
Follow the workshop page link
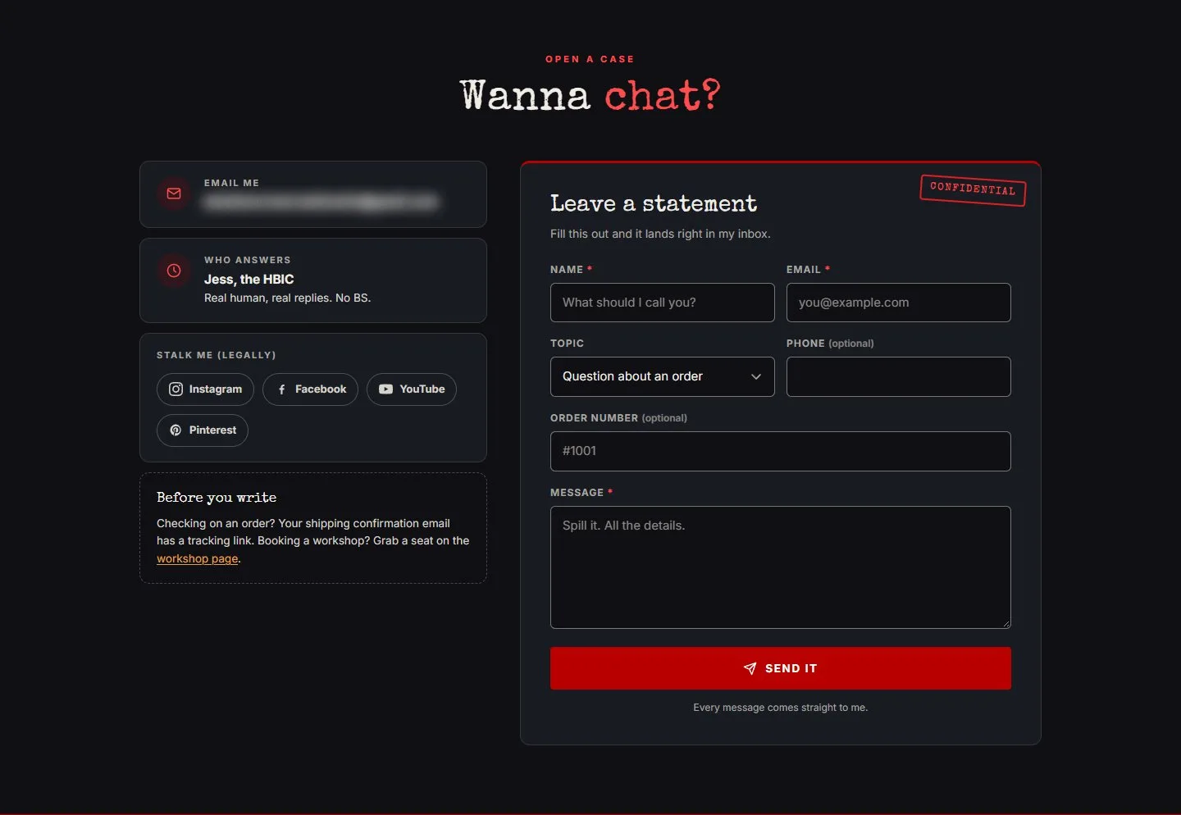[198, 559]
